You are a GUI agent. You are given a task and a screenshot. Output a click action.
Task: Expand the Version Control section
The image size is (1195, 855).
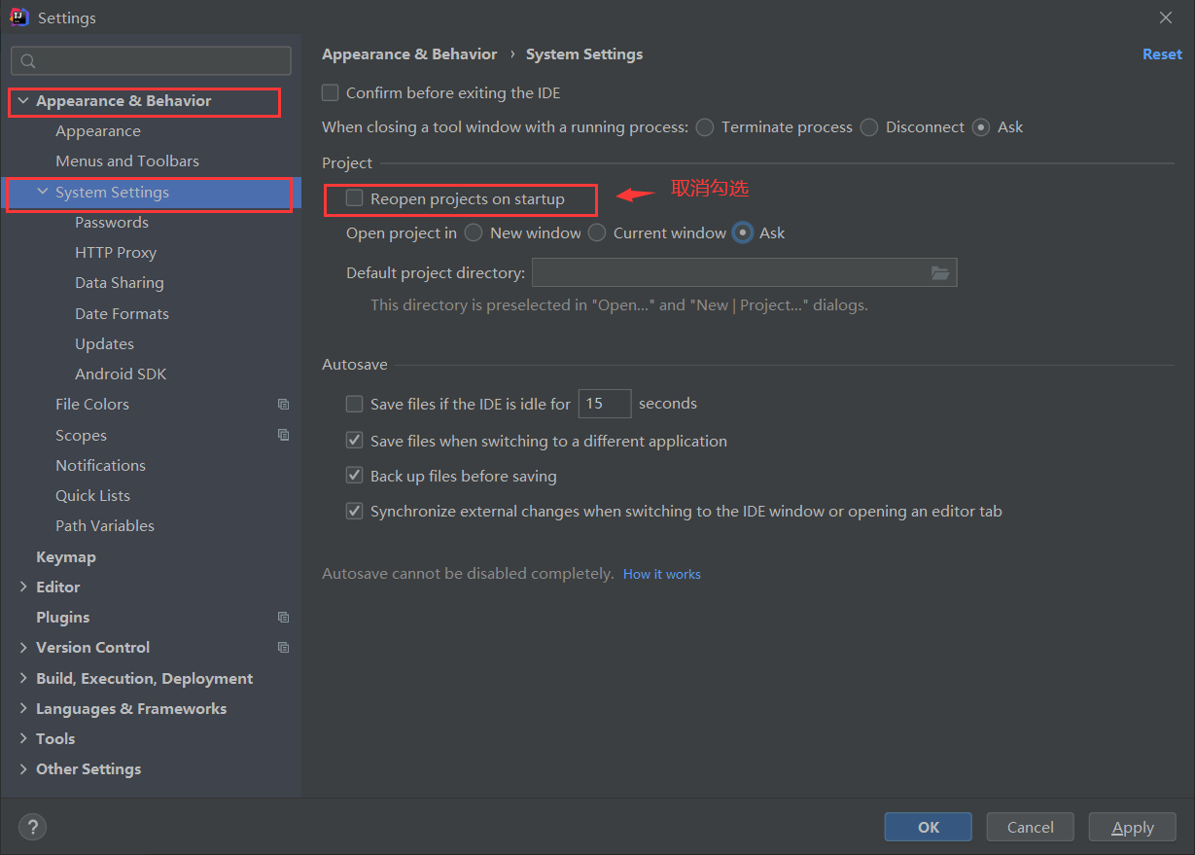click(23, 647)
